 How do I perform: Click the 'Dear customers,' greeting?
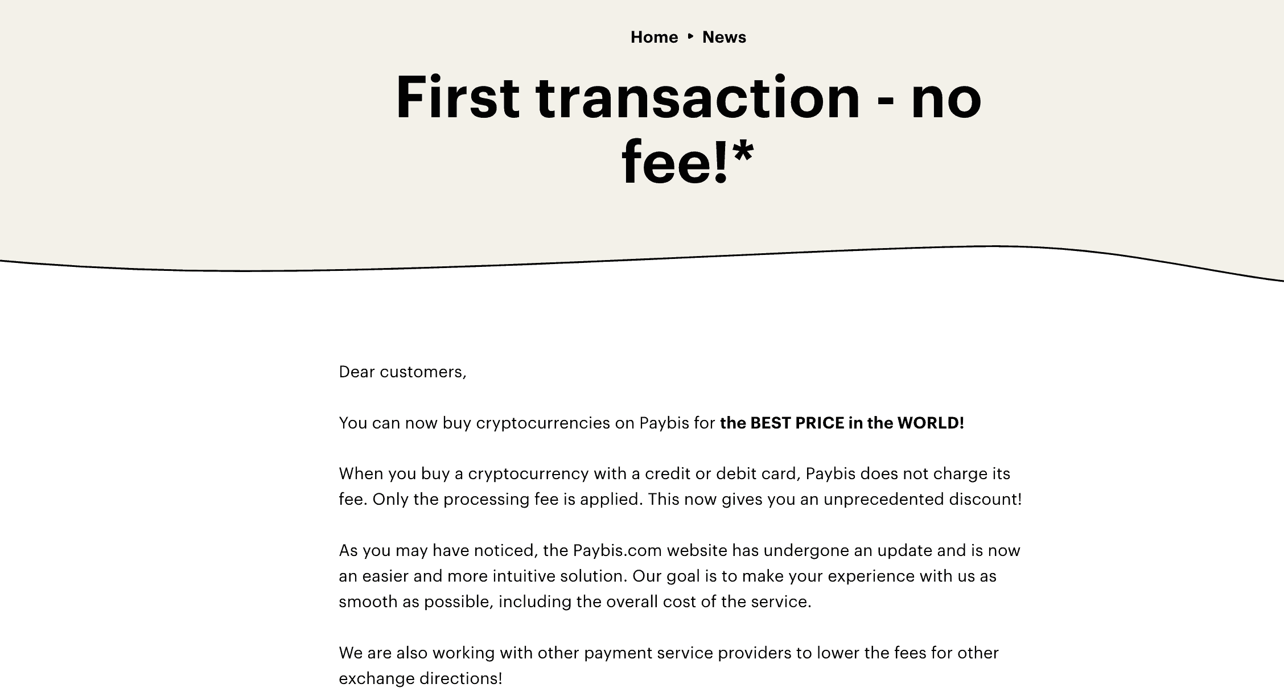coord(402,372)
